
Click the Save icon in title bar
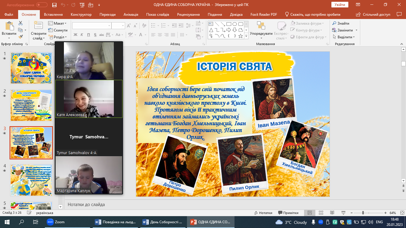coord(54,5)
